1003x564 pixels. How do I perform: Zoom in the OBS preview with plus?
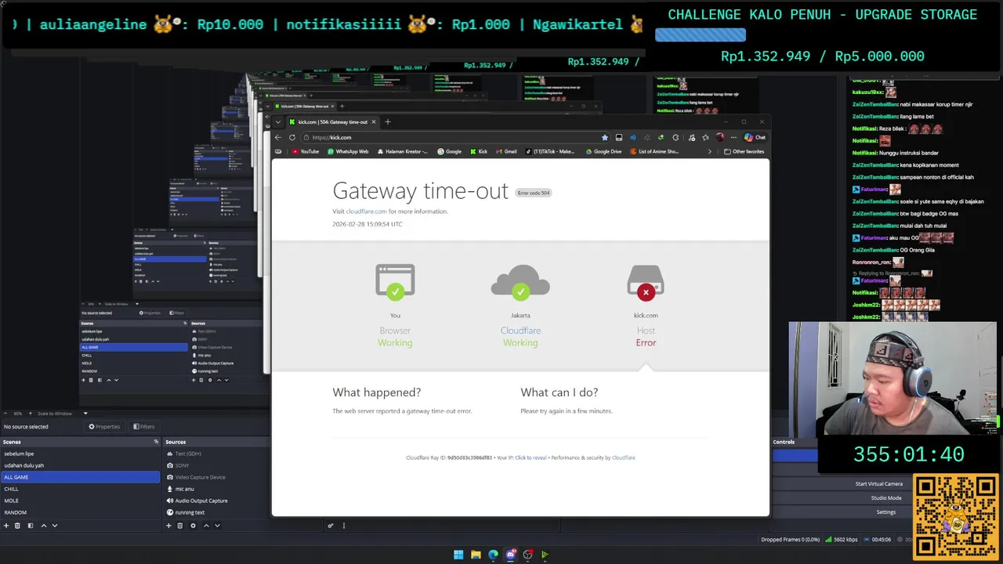[x=29, y=413]
